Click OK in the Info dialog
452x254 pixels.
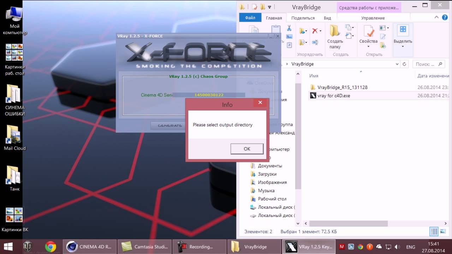(247, 149)
